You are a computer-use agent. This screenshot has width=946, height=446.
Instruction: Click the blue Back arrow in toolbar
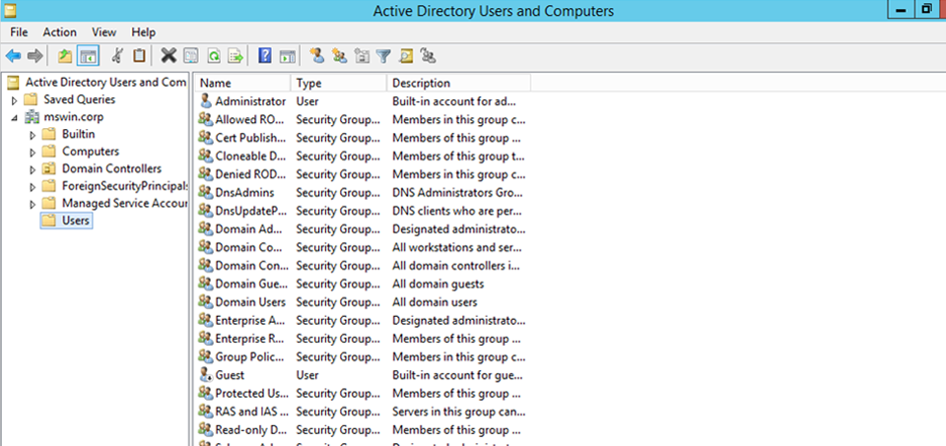(13, 57)
